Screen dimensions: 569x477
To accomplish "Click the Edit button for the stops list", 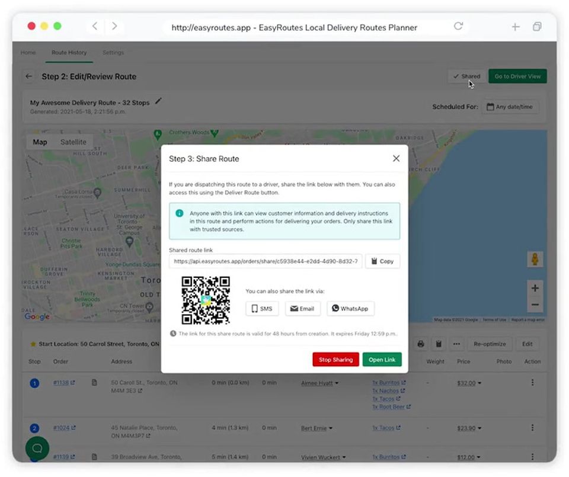I will tap(527, 344).
